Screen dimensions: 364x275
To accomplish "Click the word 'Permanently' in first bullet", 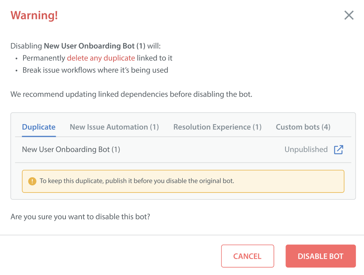I will pos(44,58).
